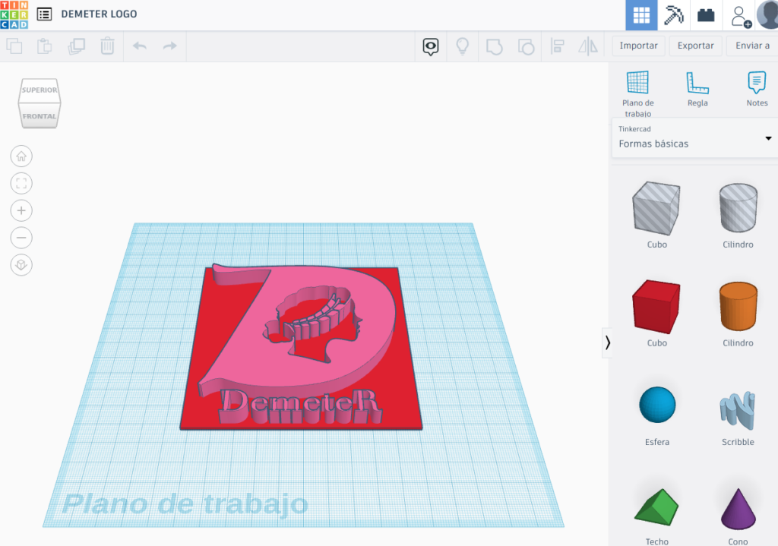Screen dimensions: 778x546
Task: Toggle show all hidden objects lightbulb
Action: [462, 46]
